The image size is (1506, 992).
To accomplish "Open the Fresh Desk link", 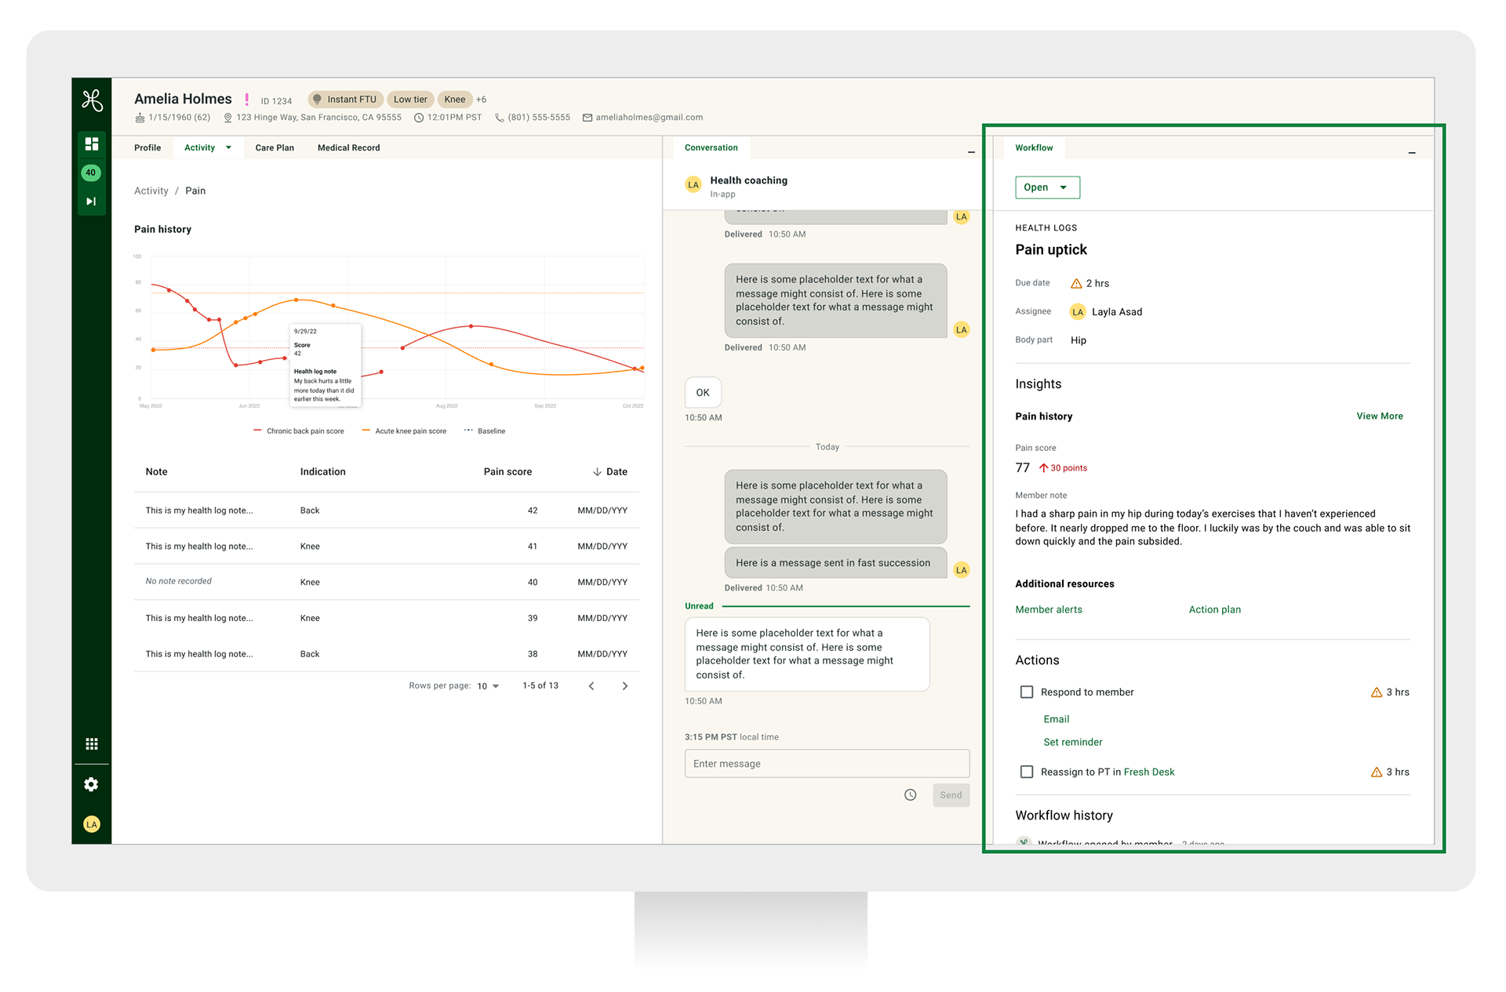I will coord(1149,772).
